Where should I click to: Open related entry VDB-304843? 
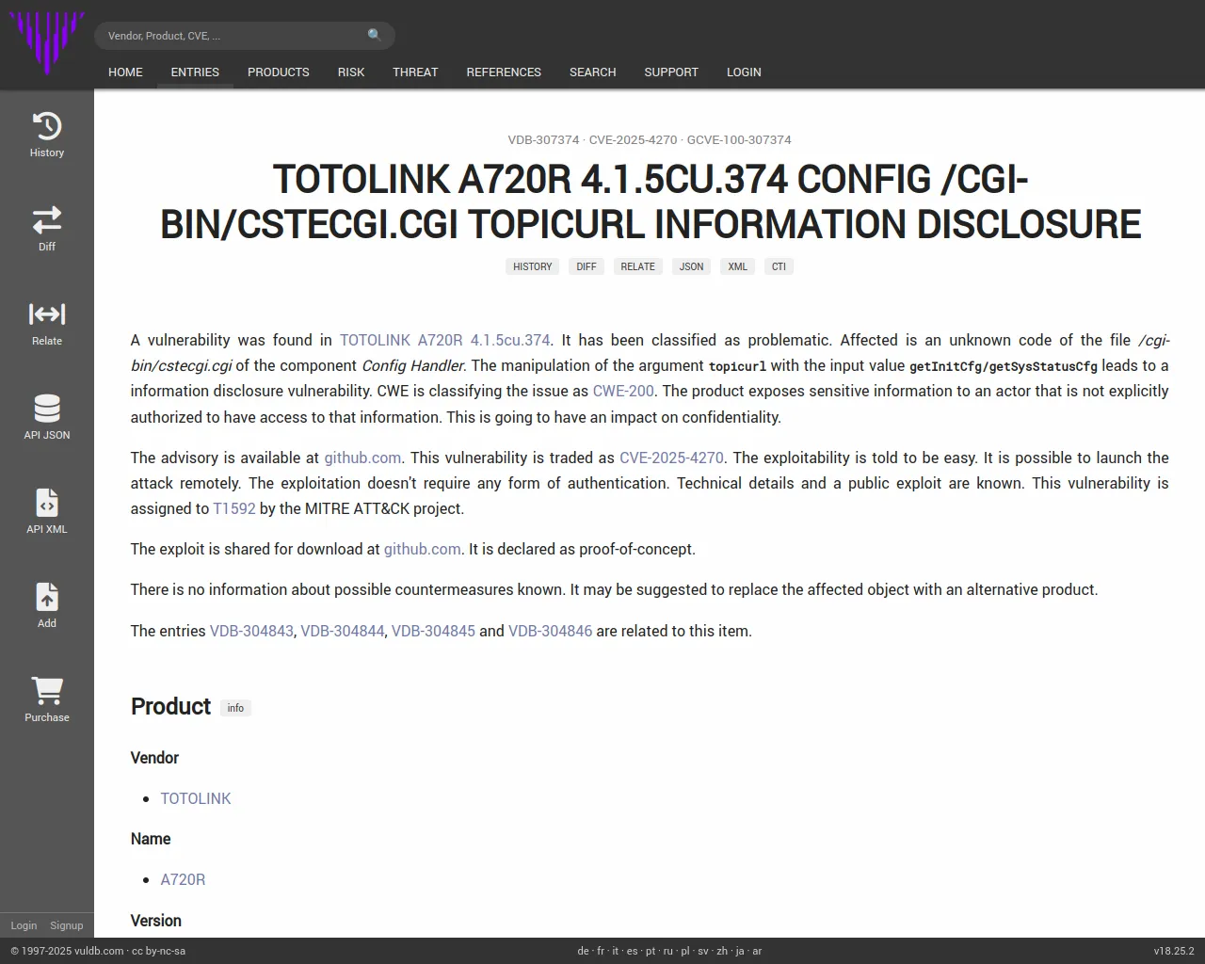[251, 631]
